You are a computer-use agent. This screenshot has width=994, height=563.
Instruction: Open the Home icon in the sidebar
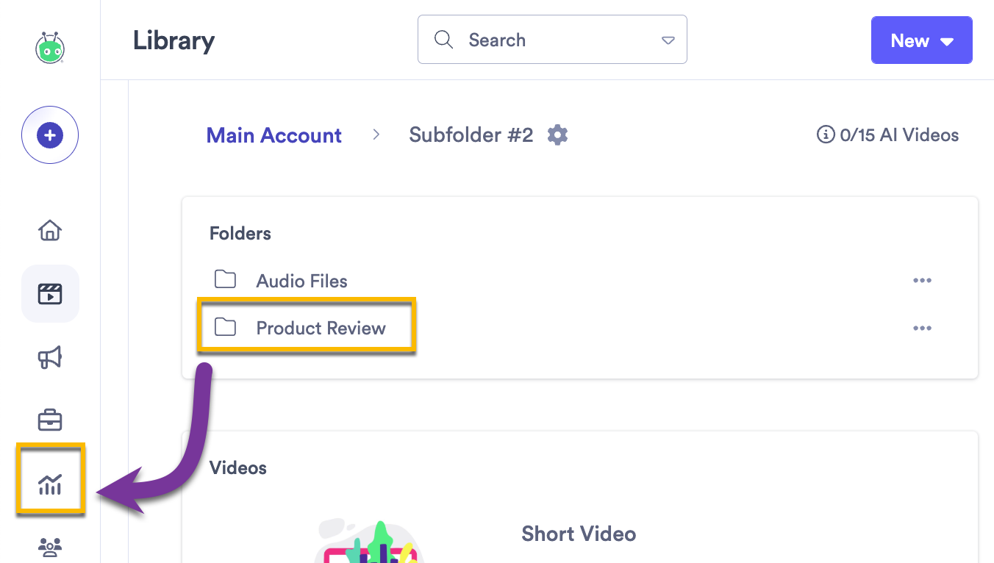tap(49, 230)
